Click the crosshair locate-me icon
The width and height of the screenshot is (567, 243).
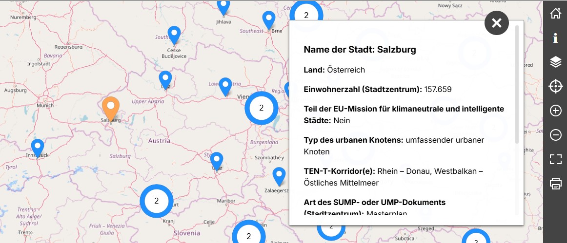[555, 87]
